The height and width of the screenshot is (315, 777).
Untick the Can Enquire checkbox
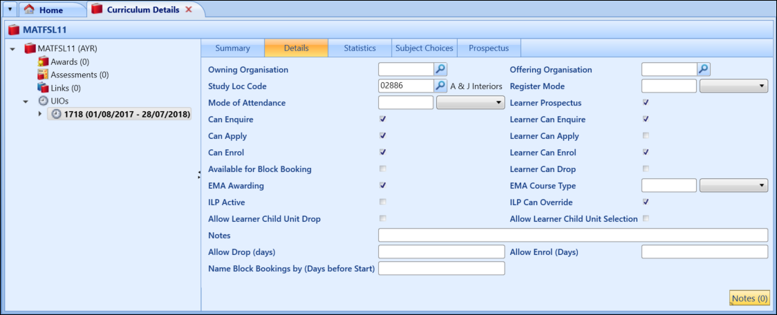pyautogui.click(x=382, y=119)
